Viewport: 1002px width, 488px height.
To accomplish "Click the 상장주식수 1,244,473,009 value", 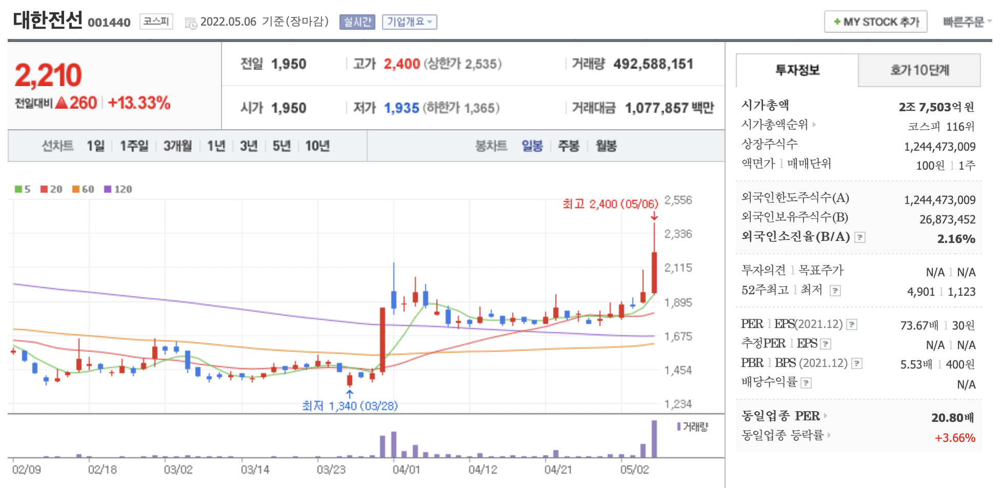I will tap(940, 147).
